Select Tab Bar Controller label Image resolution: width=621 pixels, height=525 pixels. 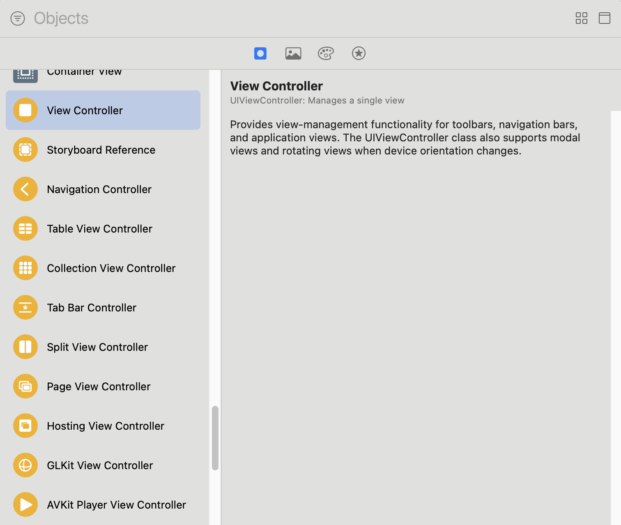coord(92,308)
